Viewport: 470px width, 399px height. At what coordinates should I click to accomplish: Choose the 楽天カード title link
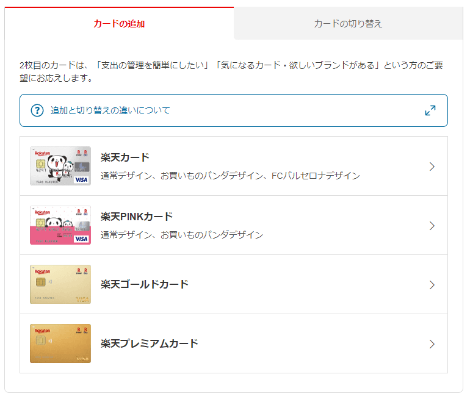pos(125,157)
